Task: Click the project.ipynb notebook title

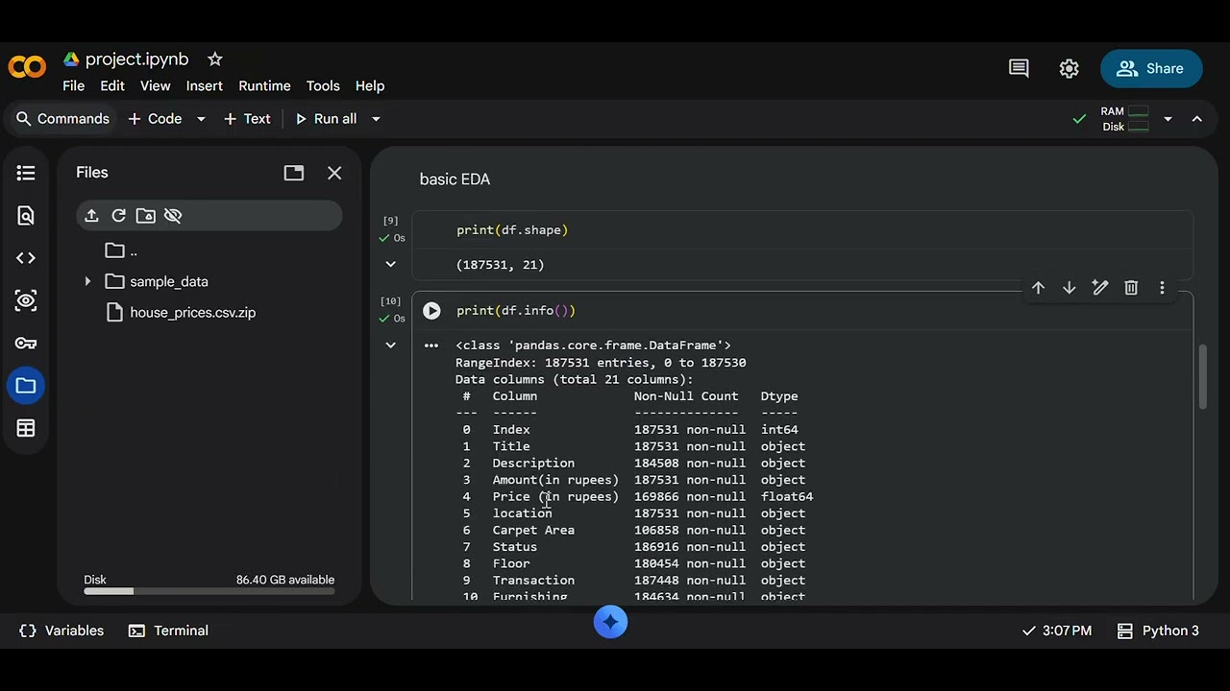Action: 136,60
